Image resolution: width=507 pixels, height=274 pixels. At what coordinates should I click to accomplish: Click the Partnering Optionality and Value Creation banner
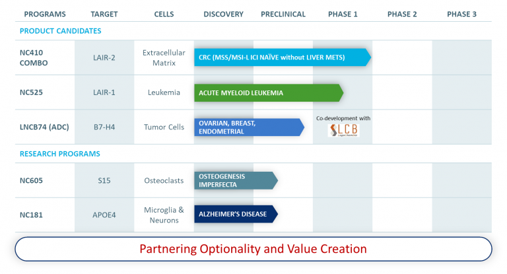253,249
